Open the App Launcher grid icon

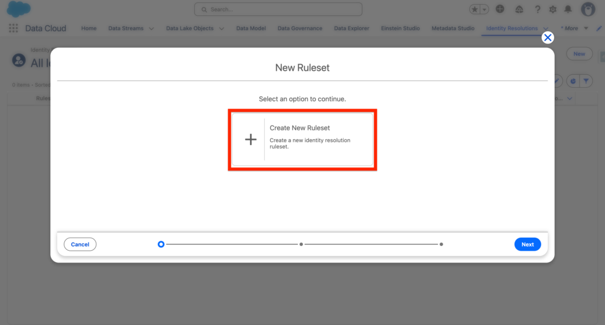tap(14, 28)
